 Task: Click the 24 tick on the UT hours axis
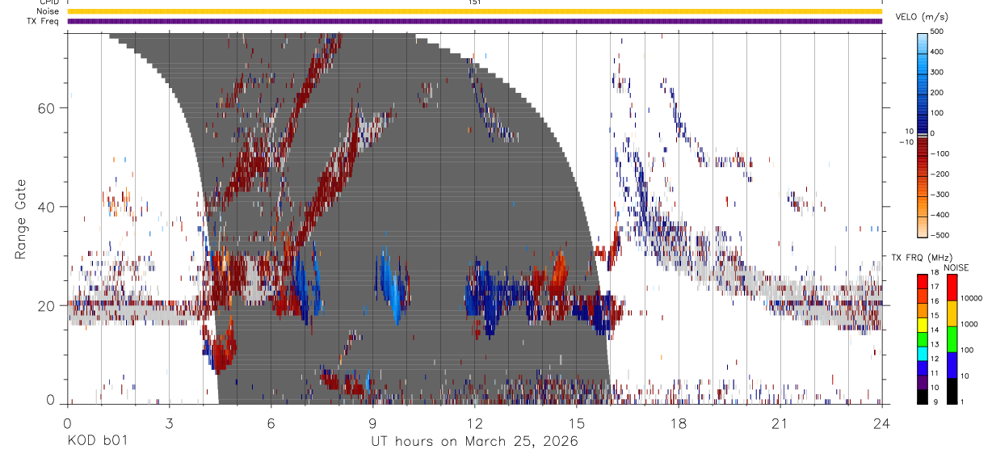[882, 423]
